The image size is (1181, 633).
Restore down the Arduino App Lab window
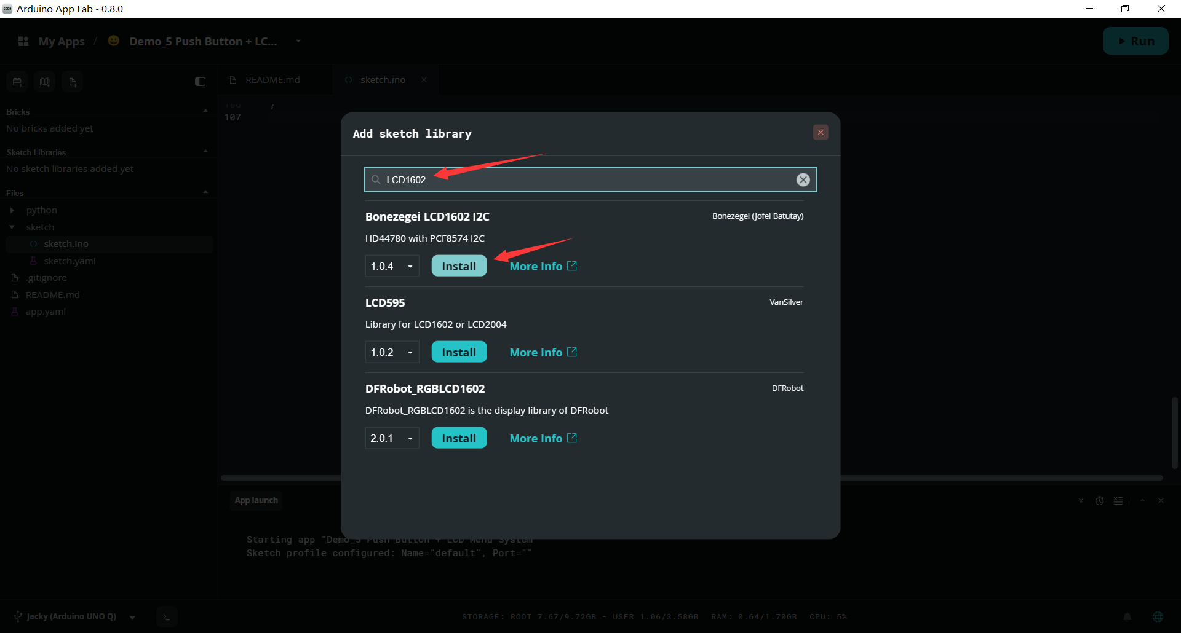point(1125,9)
